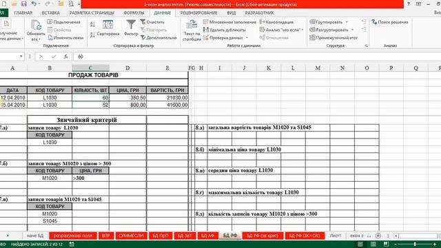Expand Обновить все dropdown arrow
Image resolution: width=441 pixels, height=248 pixels.
coord(40,39)
